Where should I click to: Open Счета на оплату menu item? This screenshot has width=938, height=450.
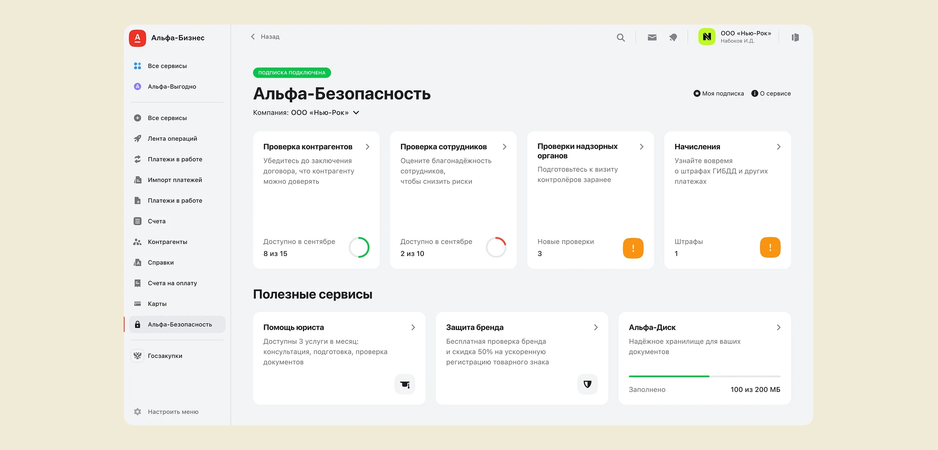point(177,283)
